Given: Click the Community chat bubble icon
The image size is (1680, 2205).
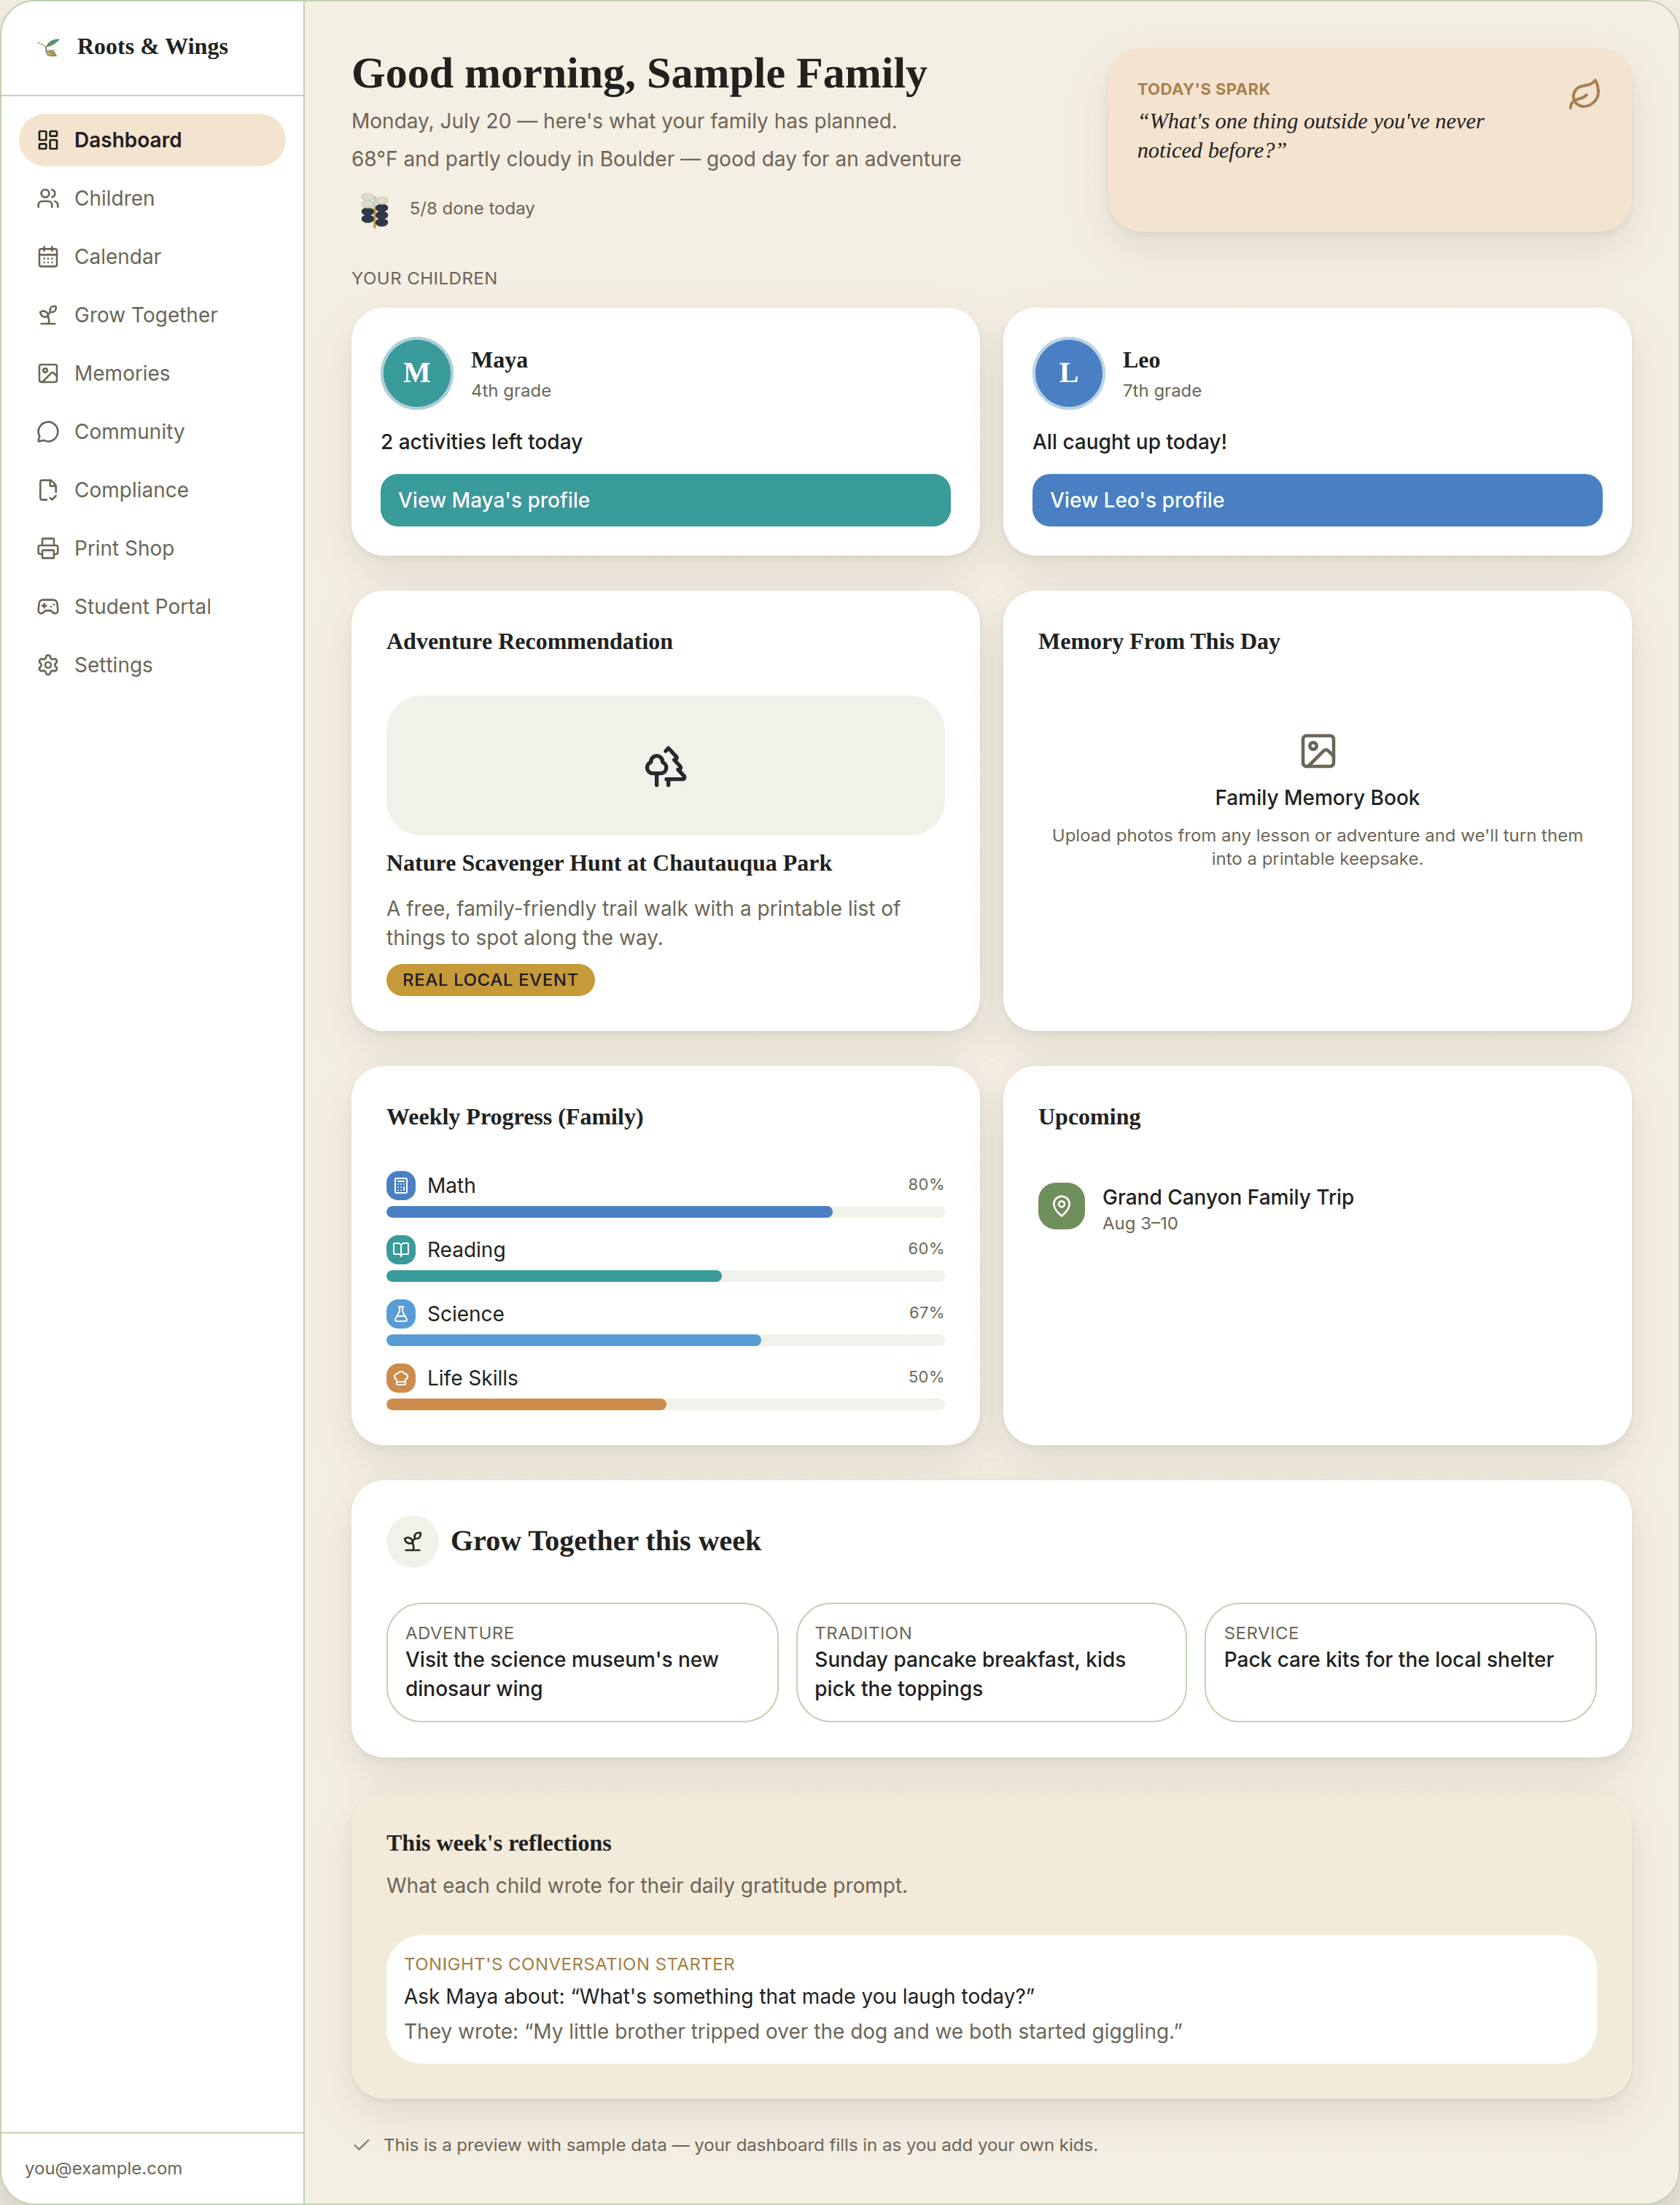Looking at the screenshot, I should (x=48, y=432).
